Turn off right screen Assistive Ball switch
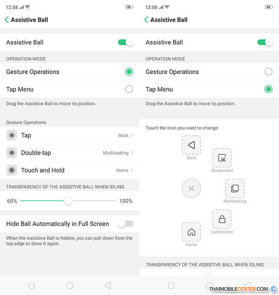279x295 pixels. [265, 42]
